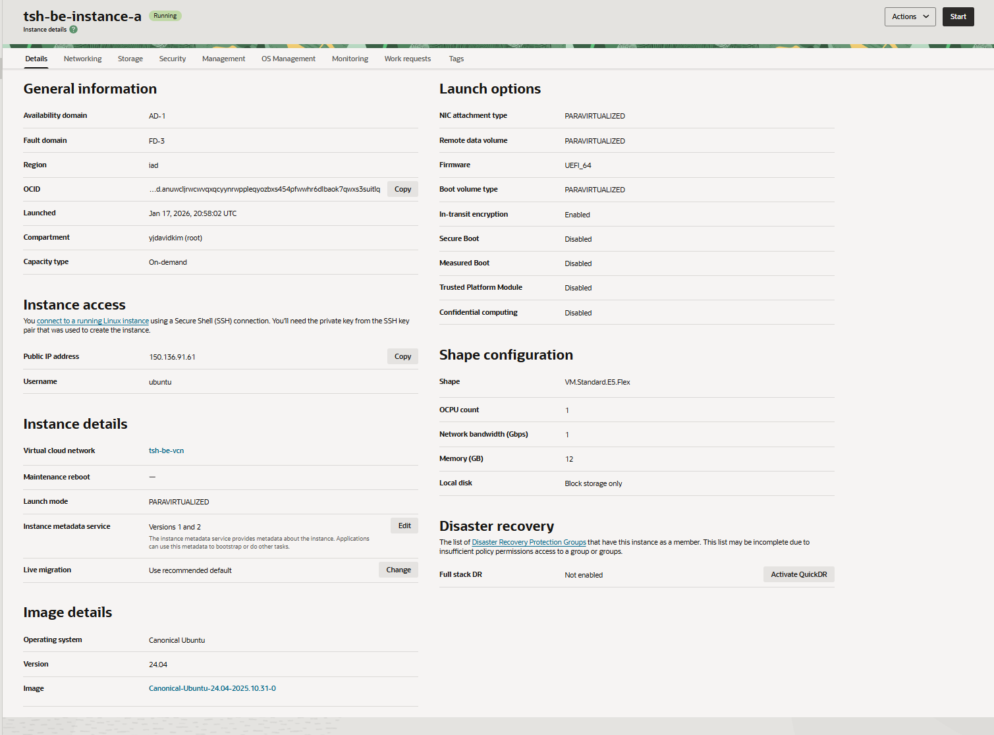Follow the connect to a running Linux instance link

(93, 321)
